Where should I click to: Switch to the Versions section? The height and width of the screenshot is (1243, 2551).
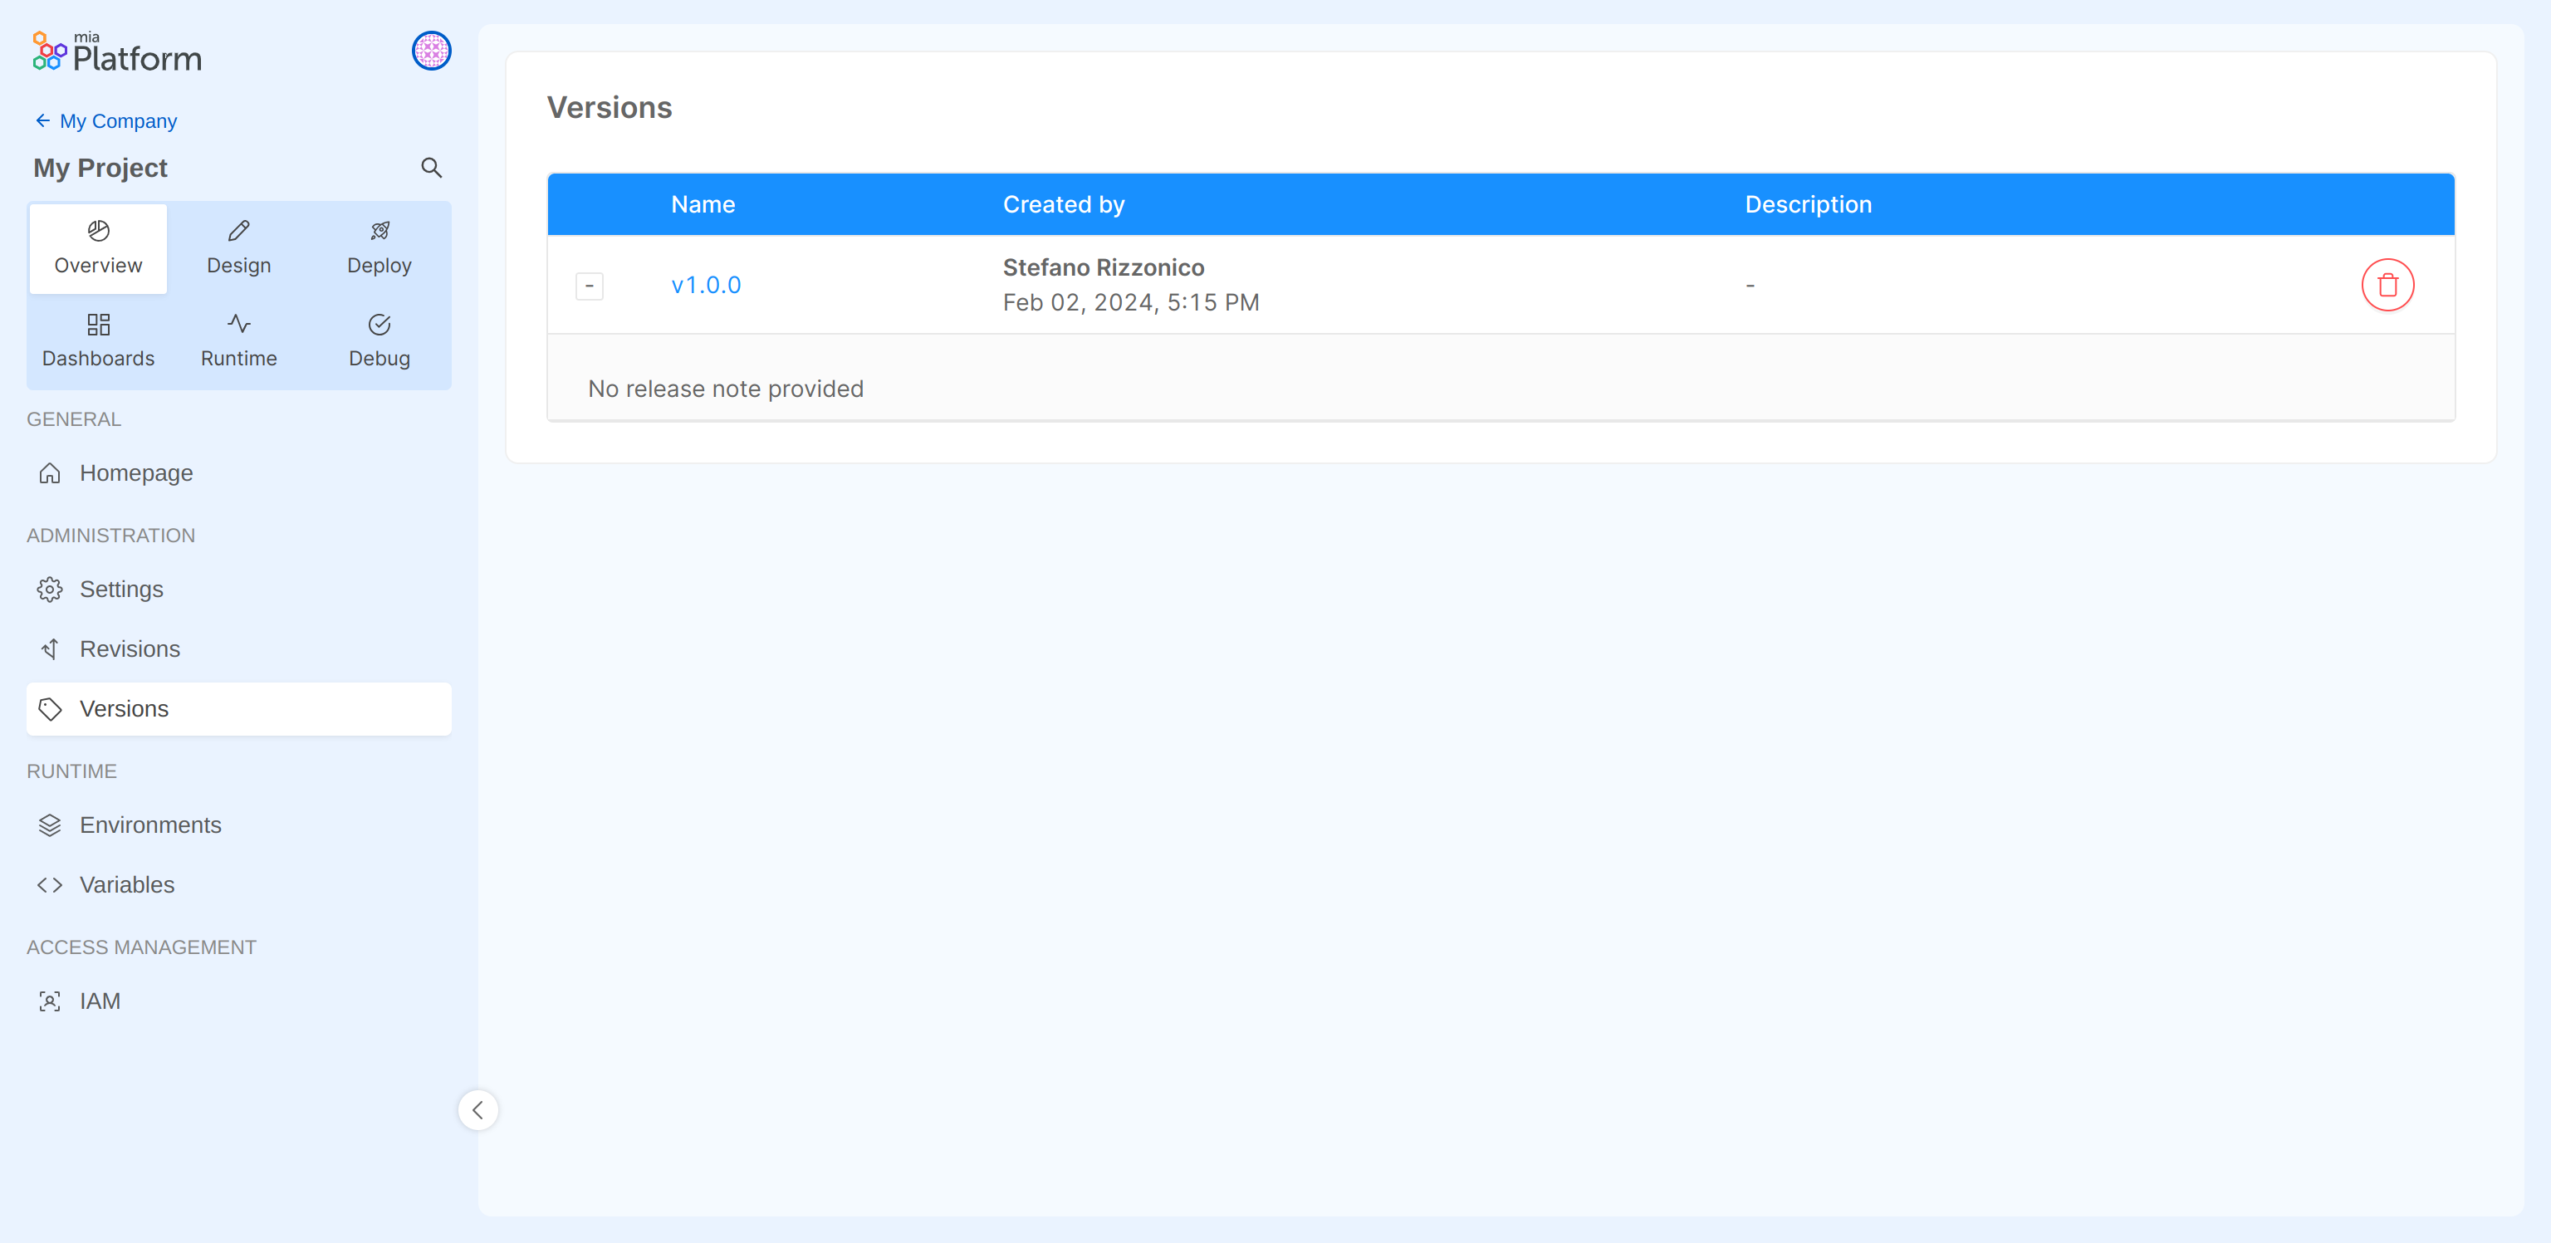(123, 708)
